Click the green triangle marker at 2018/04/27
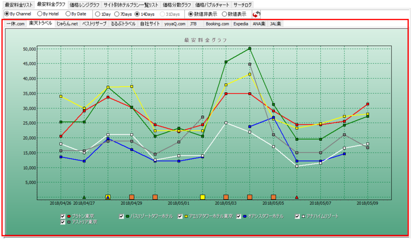The height and width of the screenshot is (241, 412). click(x=84, y=197)
